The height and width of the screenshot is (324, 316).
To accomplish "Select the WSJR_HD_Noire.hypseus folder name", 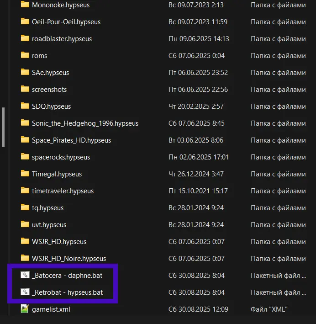I will click(x=69, y=259).
